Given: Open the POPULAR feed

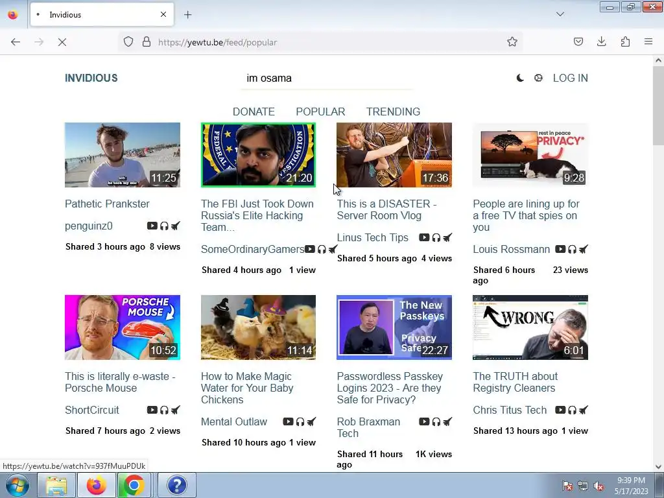Looking at the screenshot, I should pyautogui.click(x=320, y=112).
